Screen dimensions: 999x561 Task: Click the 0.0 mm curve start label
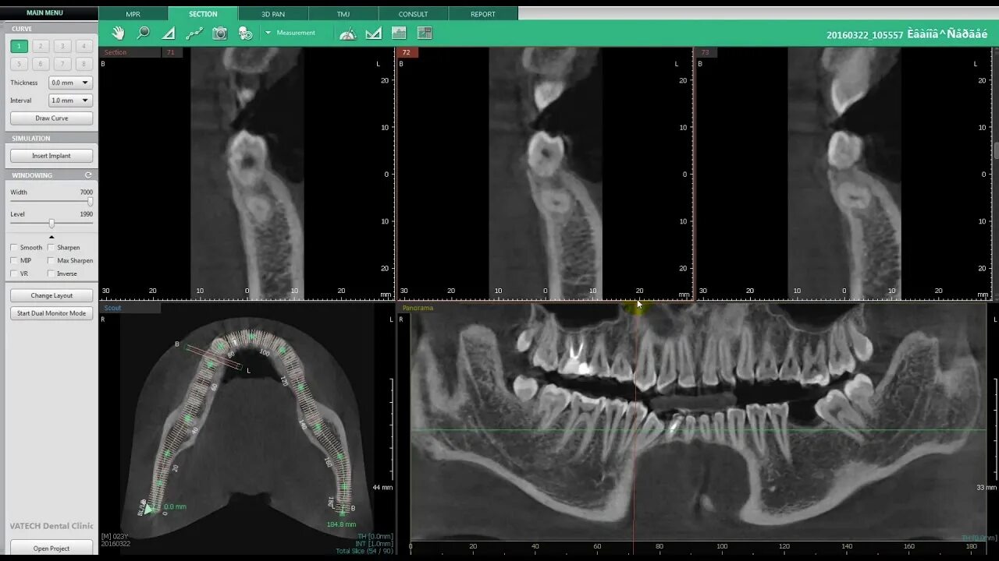pyautogui.click(x=175, y=506)
